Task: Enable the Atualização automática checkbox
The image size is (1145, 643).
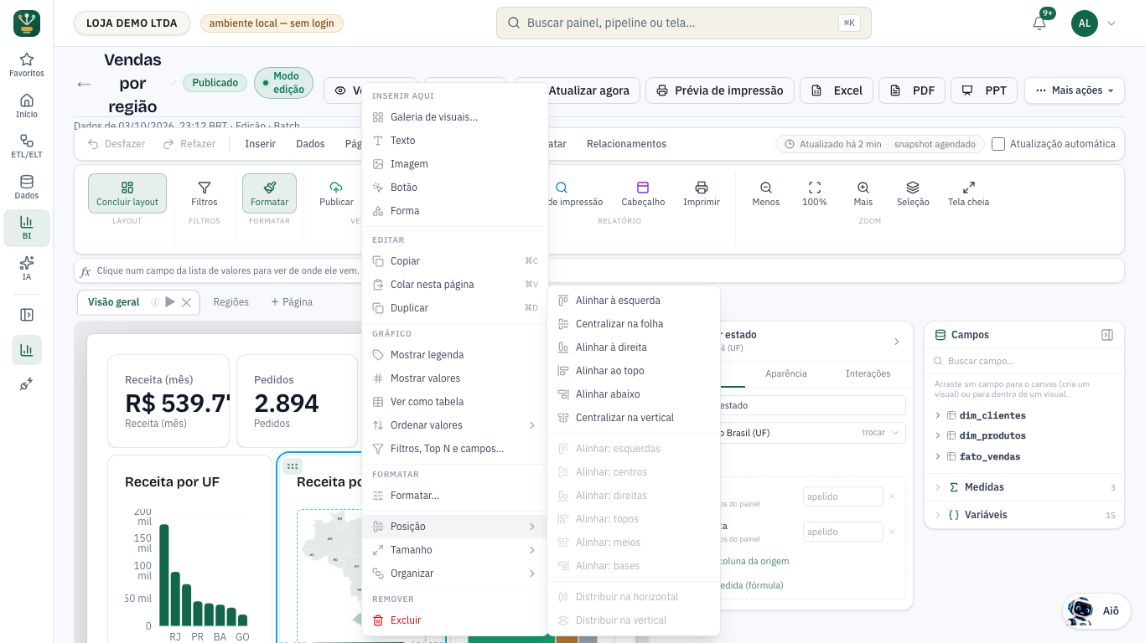Action: (x=998, y=144)
